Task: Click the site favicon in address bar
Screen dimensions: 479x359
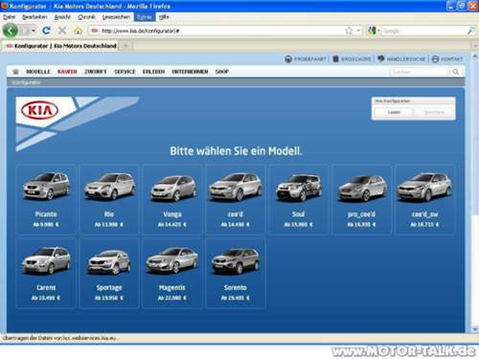Action: [x=95, y=31]
